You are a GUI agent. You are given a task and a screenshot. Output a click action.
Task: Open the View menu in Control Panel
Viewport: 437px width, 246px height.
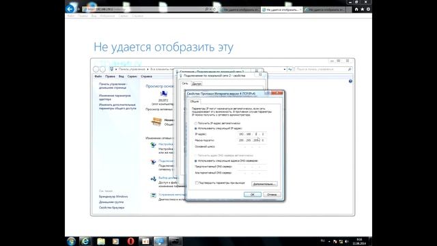point(122,77)
